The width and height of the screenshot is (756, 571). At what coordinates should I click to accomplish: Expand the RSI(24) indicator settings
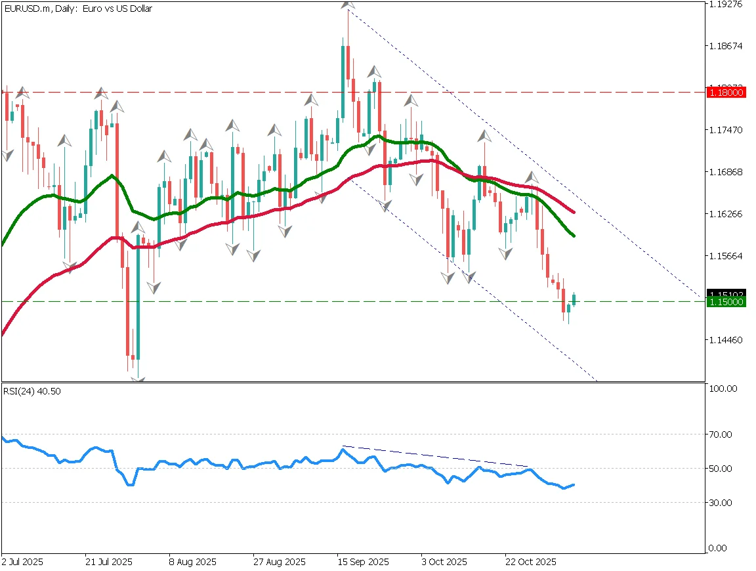tap(31, 391)
